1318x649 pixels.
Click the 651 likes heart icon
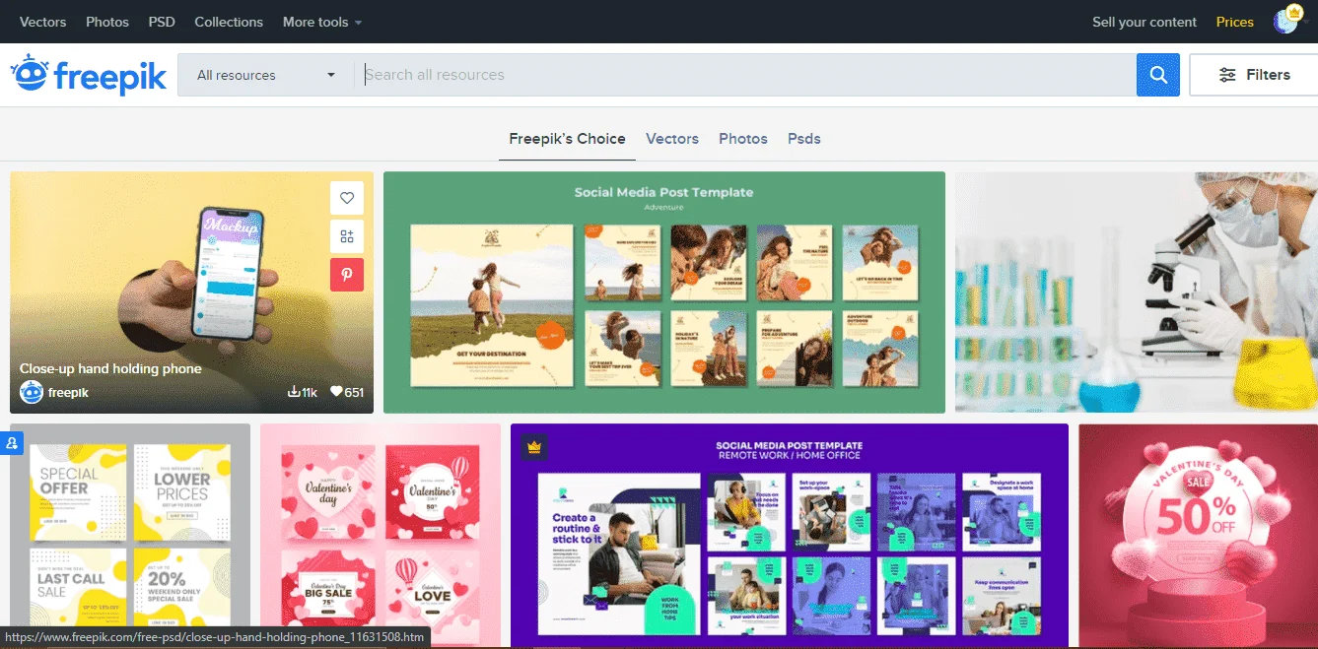click(x=336, y=392)
